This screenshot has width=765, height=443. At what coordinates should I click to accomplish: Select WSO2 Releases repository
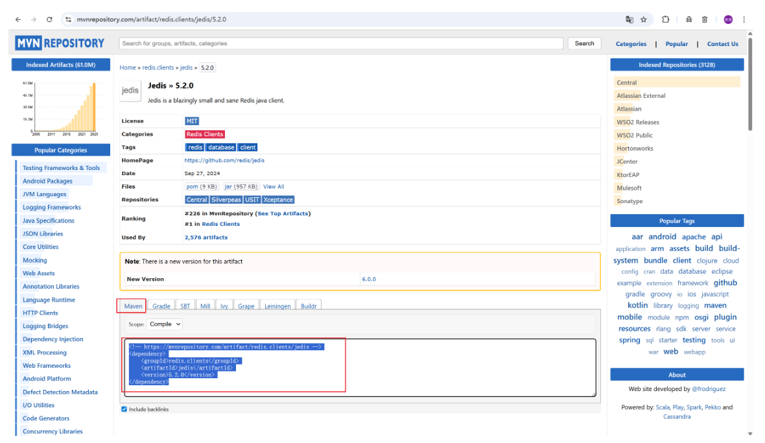638,122
